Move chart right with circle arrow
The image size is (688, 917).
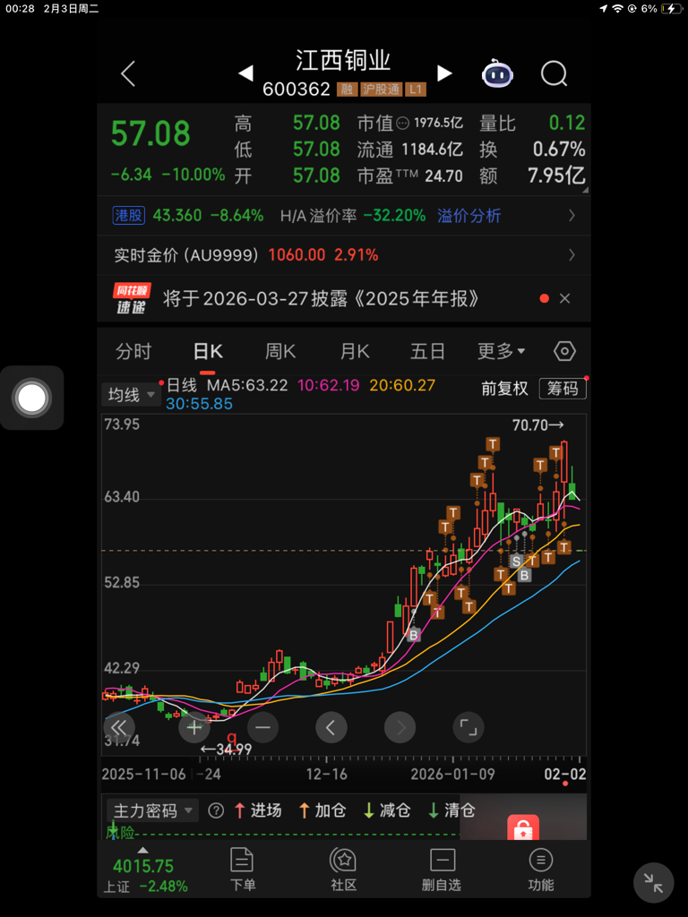400,727
